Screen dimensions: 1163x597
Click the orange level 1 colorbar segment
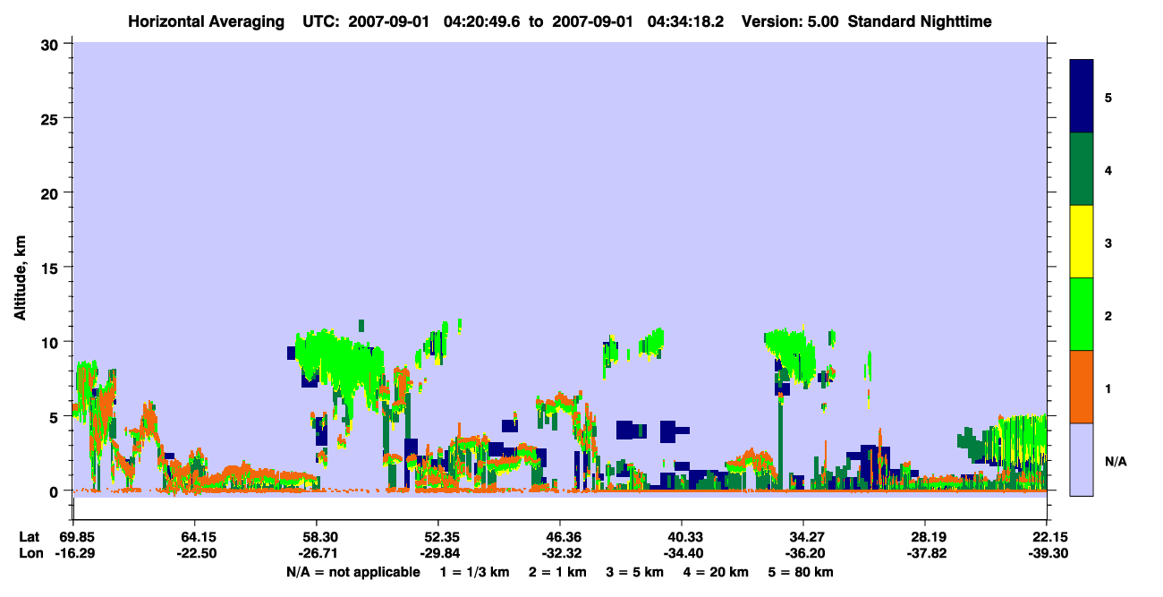coord(1082,387)
